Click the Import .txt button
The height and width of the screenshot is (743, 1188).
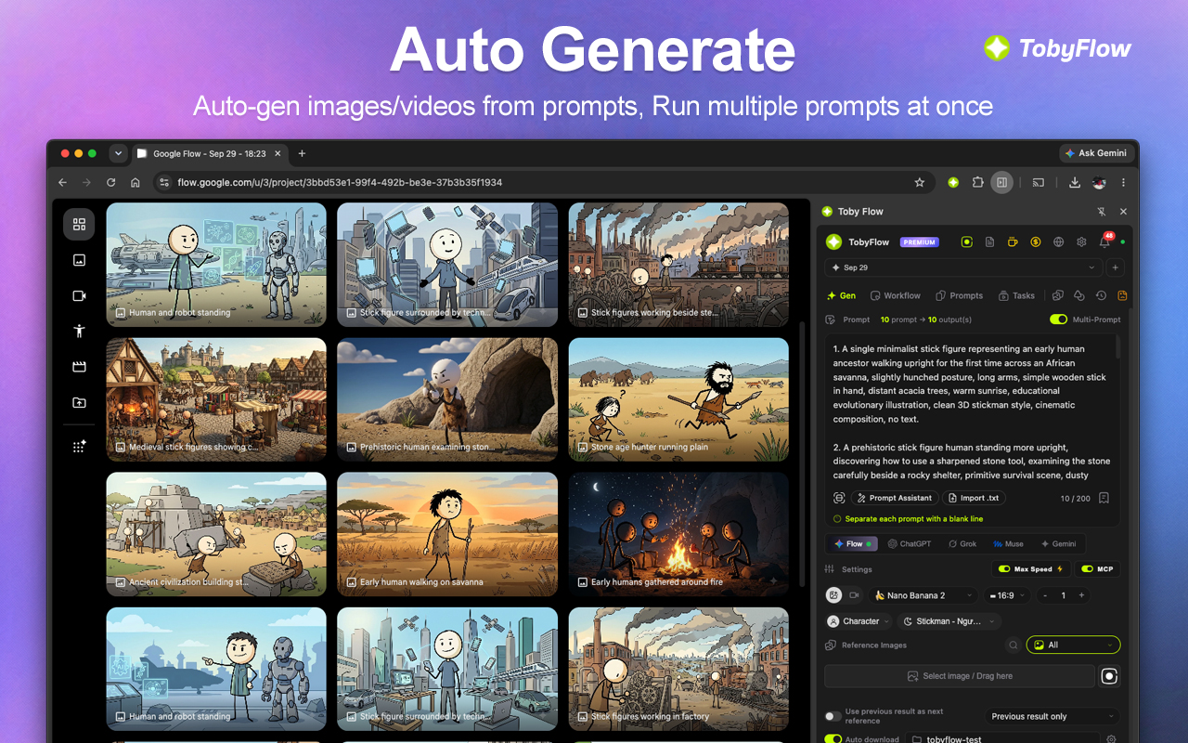coord(975,498)
